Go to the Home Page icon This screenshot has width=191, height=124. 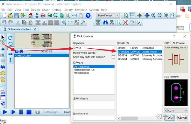coord(31,16)
